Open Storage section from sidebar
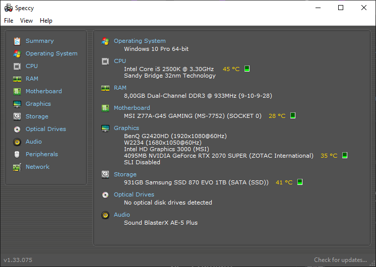The height and width of the screenshot is (267, 376). coord(37,116)
